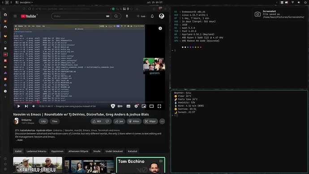Select the active YouTube sidebar tab
This screenshot has height=174, width=309.
tap(5, 54)
